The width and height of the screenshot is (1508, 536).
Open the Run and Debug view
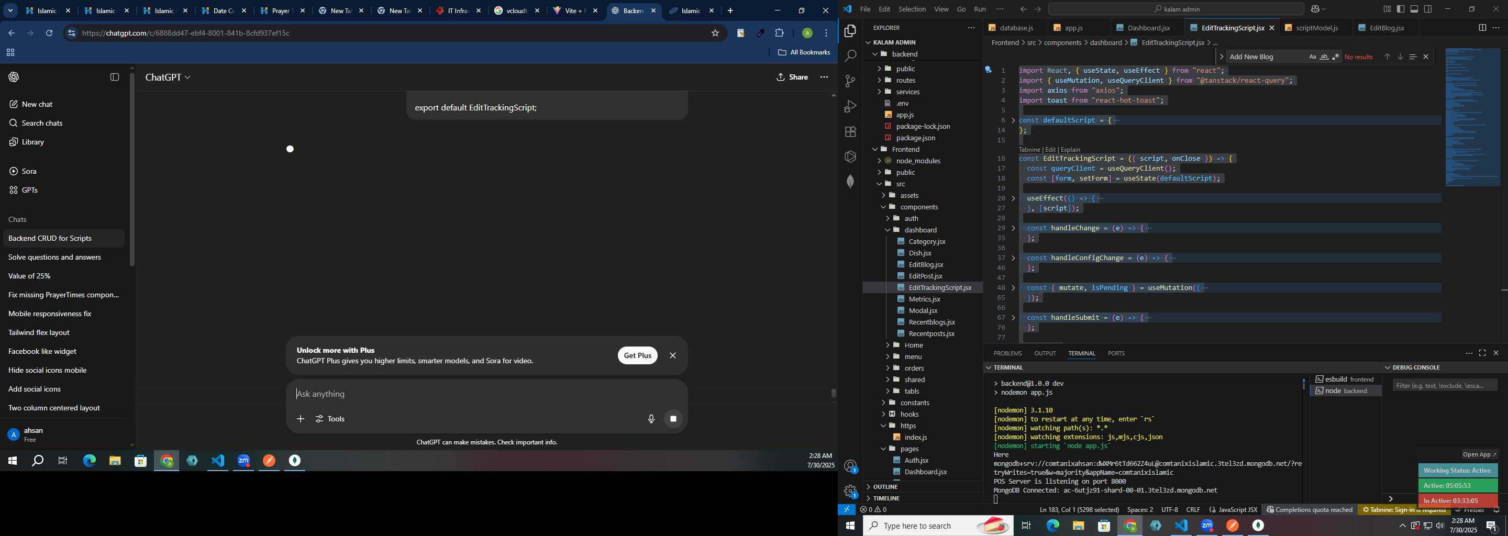[x=850, y=106]
